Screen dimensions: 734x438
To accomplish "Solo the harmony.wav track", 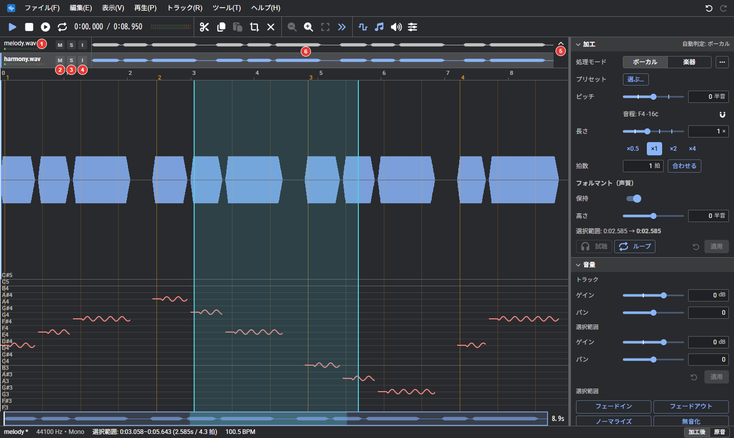I will point(71,60).
